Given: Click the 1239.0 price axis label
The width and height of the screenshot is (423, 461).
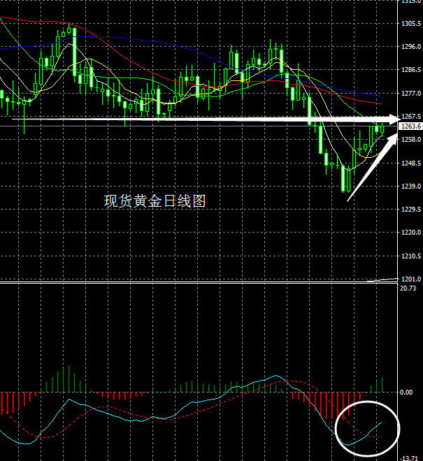Looking at the screenshot, I should point(411,186).
